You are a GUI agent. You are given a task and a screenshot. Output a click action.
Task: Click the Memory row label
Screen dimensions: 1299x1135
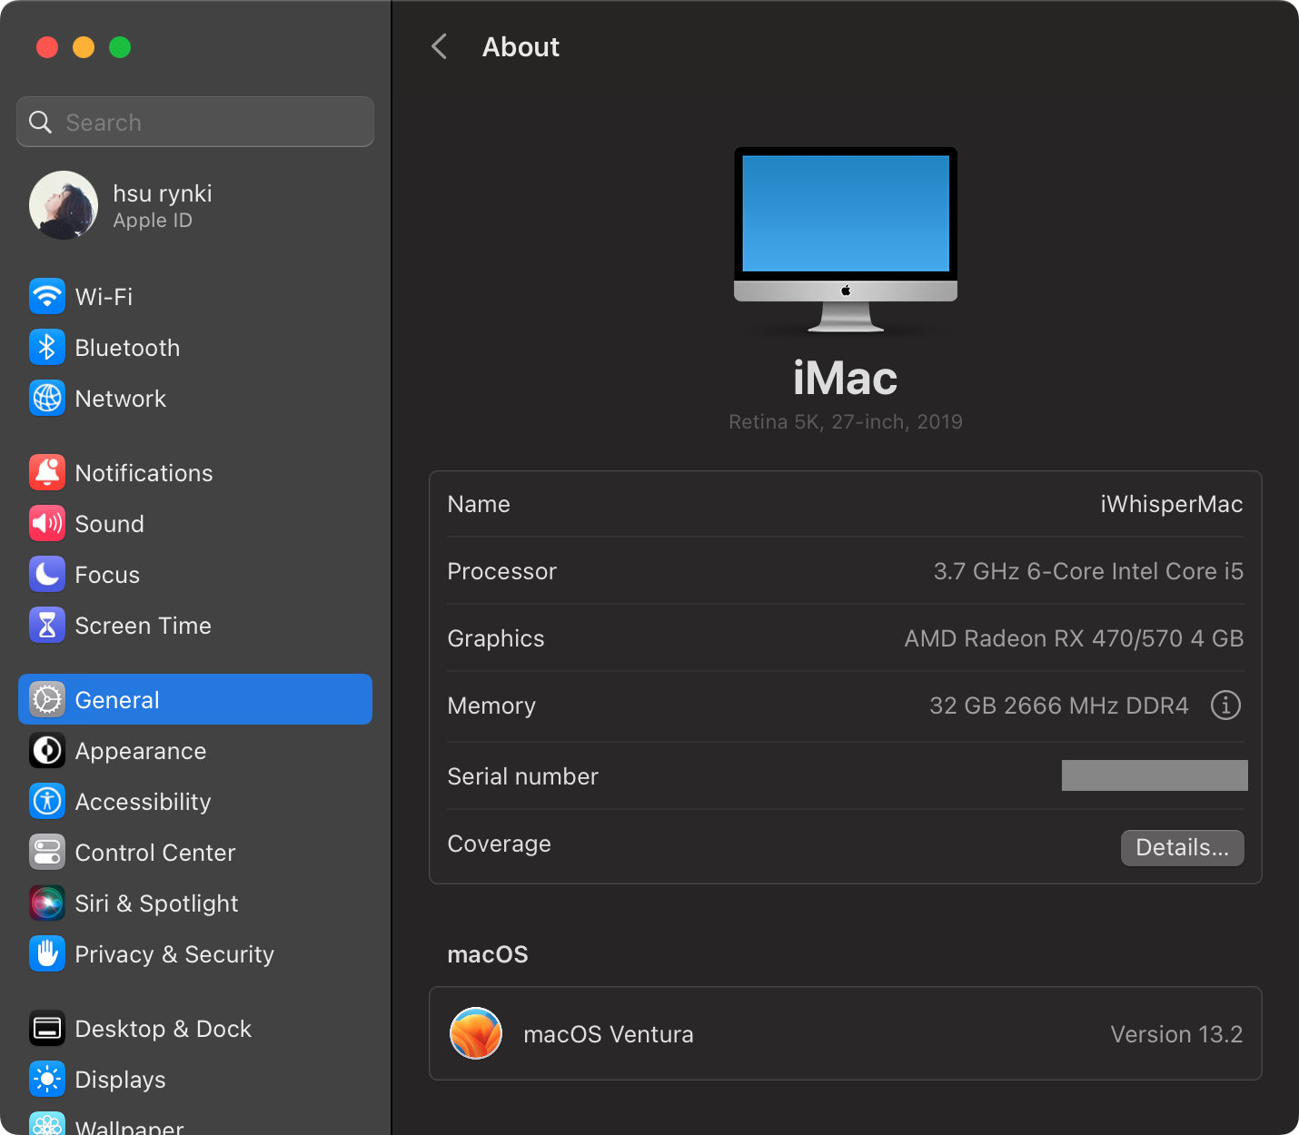(491, 706)
